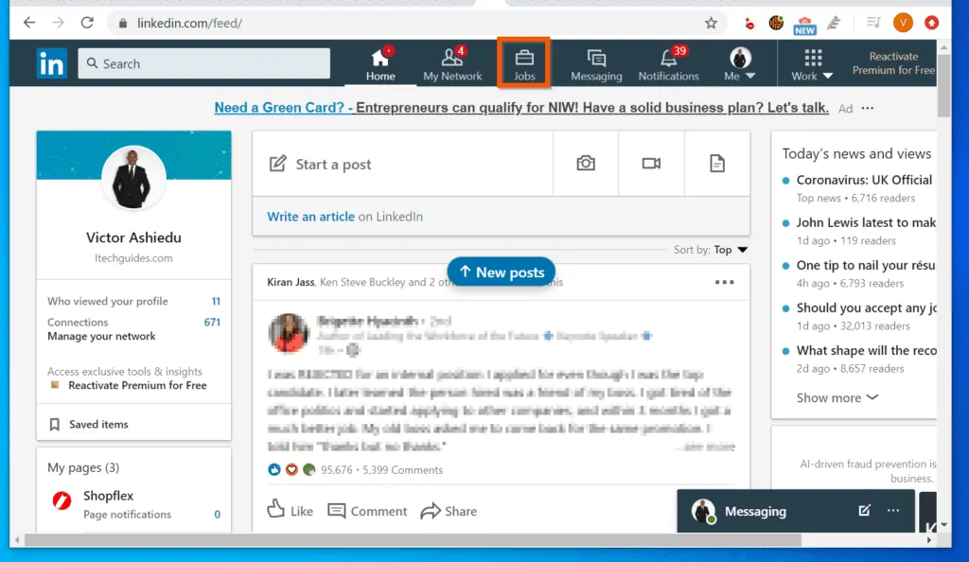Create a document post
The image size is (969, 562).
click(x=716, y=163)
